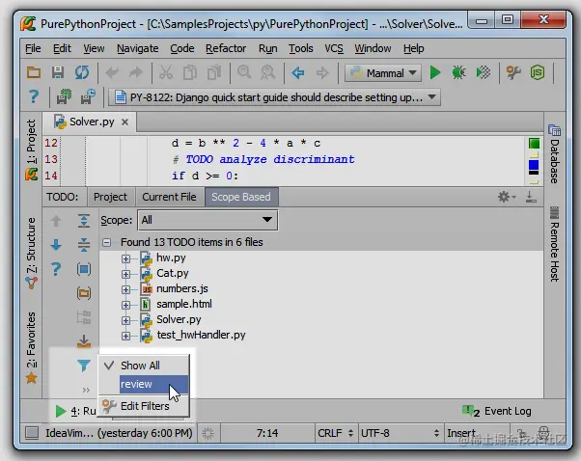581x461 pixels.
Task: Run with coverage icon
Action: [484, 72]
